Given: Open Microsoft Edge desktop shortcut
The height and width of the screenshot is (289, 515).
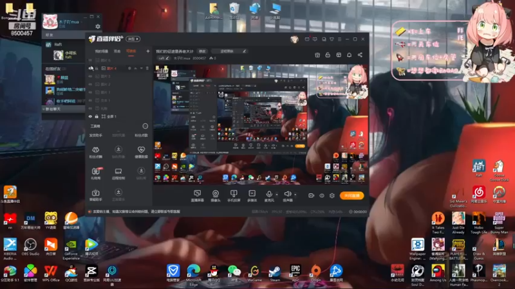Looking at the screenshot, I should click(194, 276).
